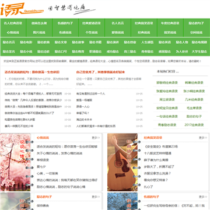
Task: Go to 职场励志 in the green menu
Action: pyautogui.click(x=95, y=51)
